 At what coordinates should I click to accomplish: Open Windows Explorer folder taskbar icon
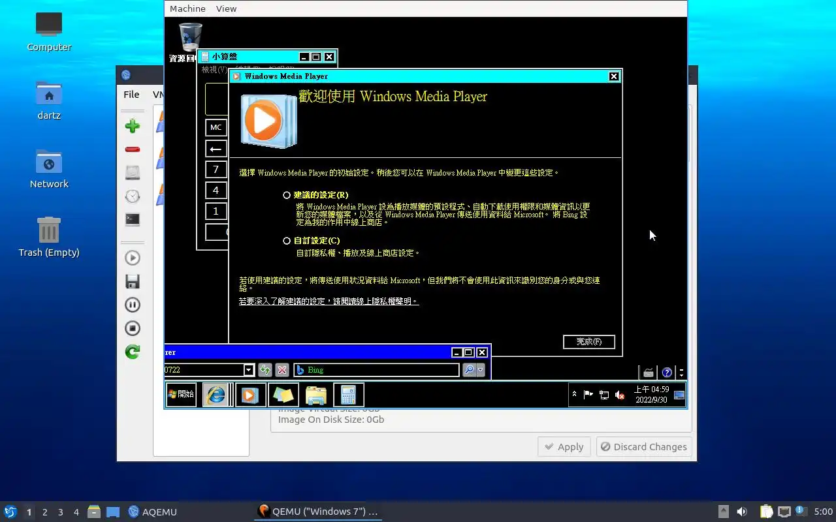point(316,395)
